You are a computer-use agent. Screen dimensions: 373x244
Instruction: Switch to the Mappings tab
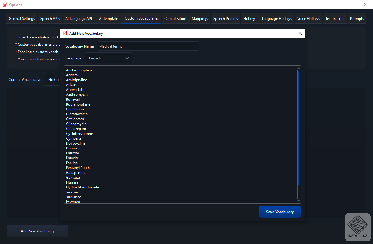click(x=200, y=19)
